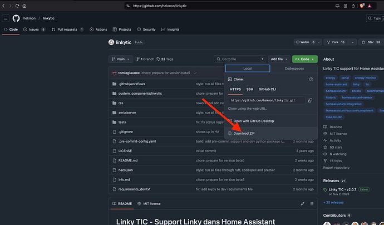384x225 pixels.
Task: Open the main branch dropdown
Action: pyautogui.click(x=121, y=59)
